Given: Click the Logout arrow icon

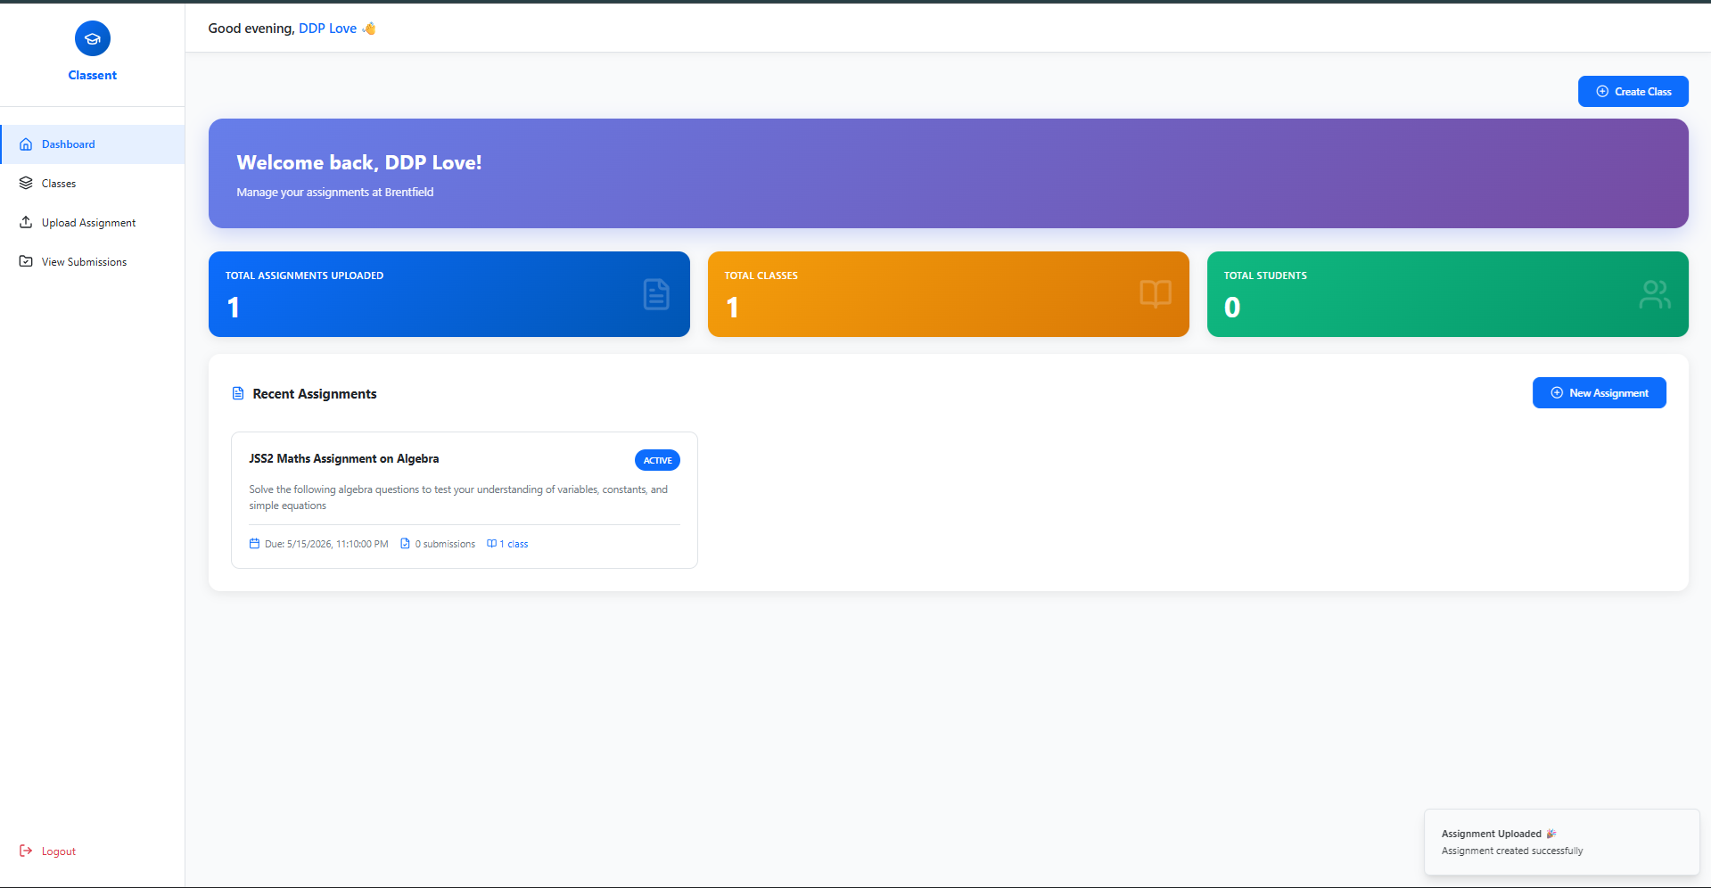Looking at the screenshot, I should point(26,851).
